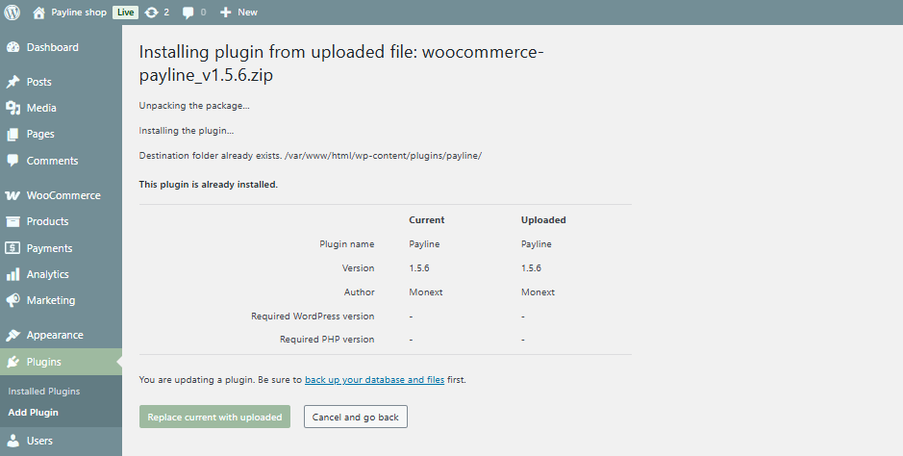Click the Marketing megaphone icon
The image size is (903, 456).
[x=13, y=300]
